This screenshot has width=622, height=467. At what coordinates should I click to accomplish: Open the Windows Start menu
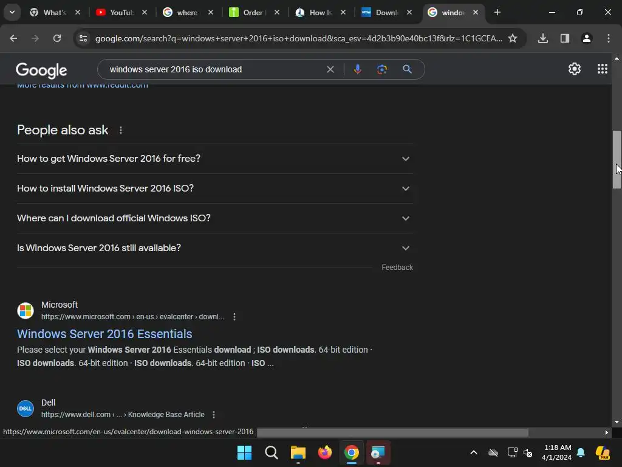tap(244, 452)
